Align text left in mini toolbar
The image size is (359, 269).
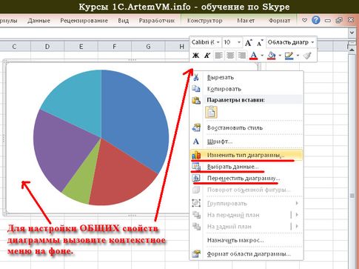tap(218, 56)
